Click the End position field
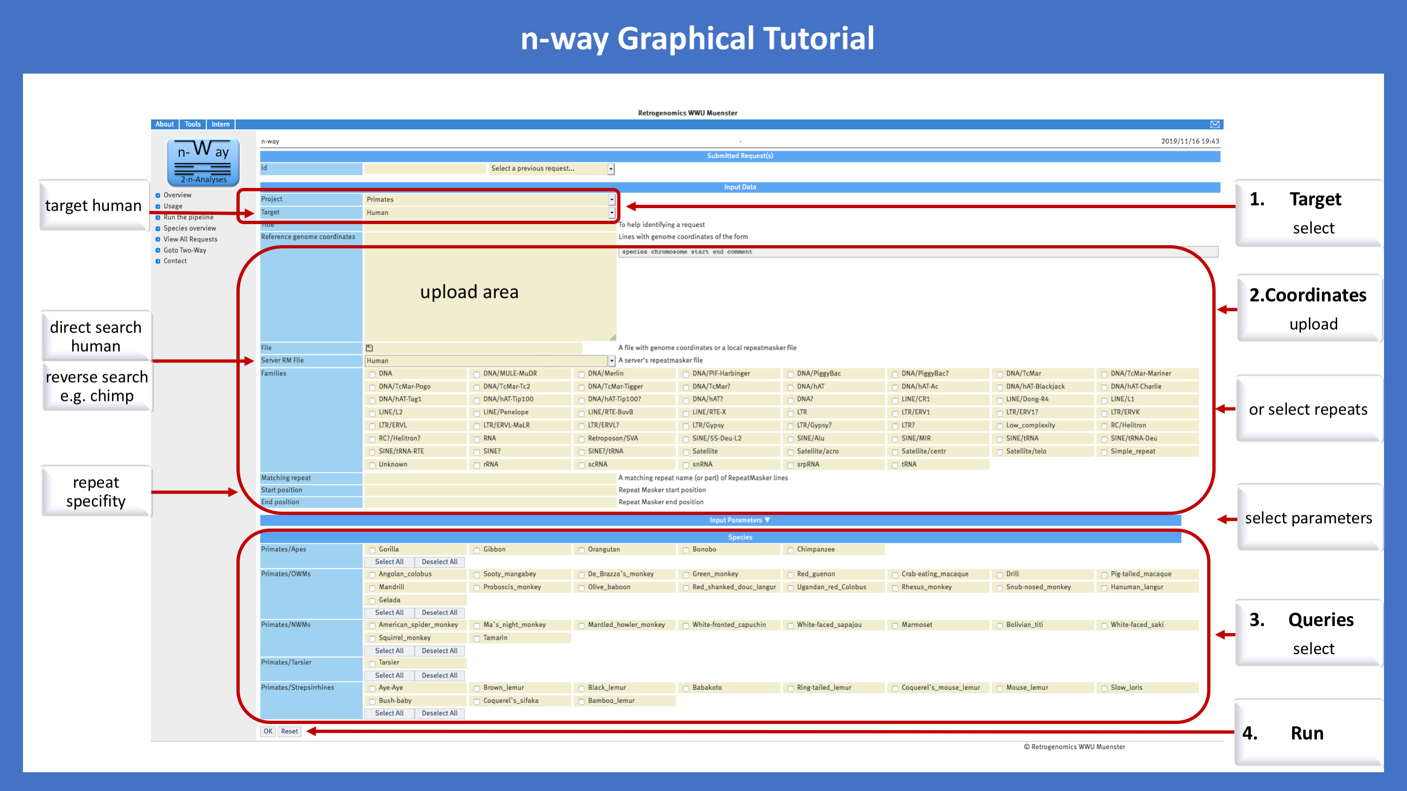 [x=490, y=502]
